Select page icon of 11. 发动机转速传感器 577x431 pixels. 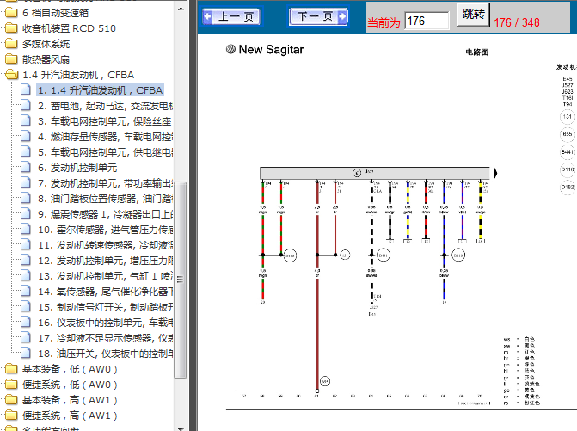pyautogui.click(x=26, y=244)
